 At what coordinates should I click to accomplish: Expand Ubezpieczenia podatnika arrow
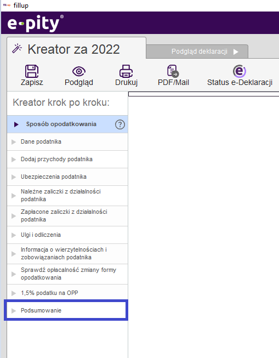pos(14,177)
